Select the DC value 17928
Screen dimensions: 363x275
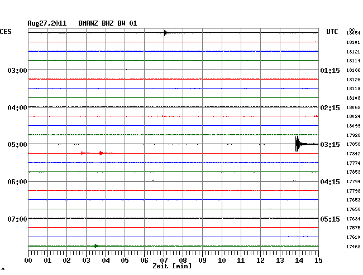click(x=354, y=135)
